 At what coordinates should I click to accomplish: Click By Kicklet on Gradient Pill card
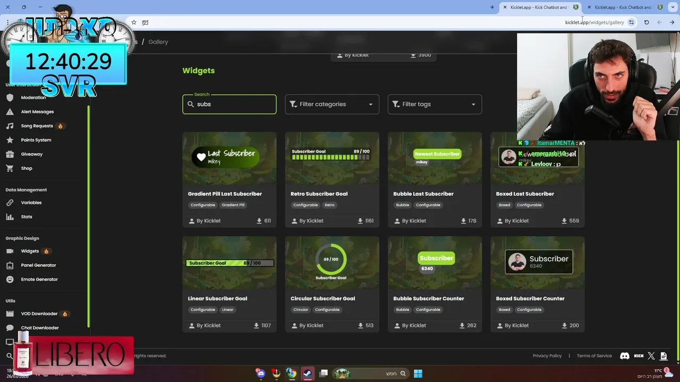tap(205, 221)
